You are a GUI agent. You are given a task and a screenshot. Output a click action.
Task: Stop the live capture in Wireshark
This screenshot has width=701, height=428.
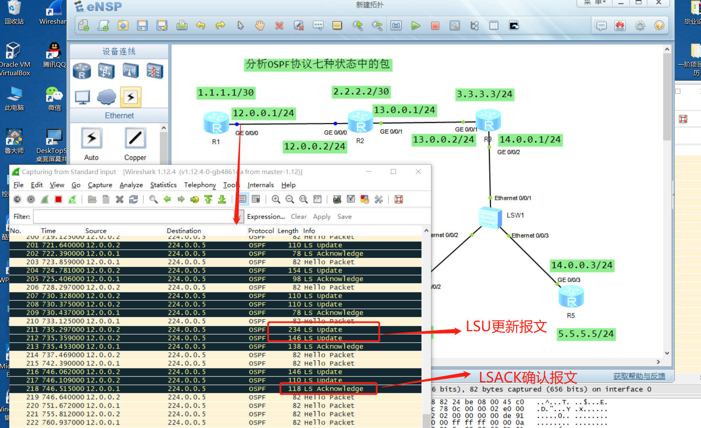point(58,199)
